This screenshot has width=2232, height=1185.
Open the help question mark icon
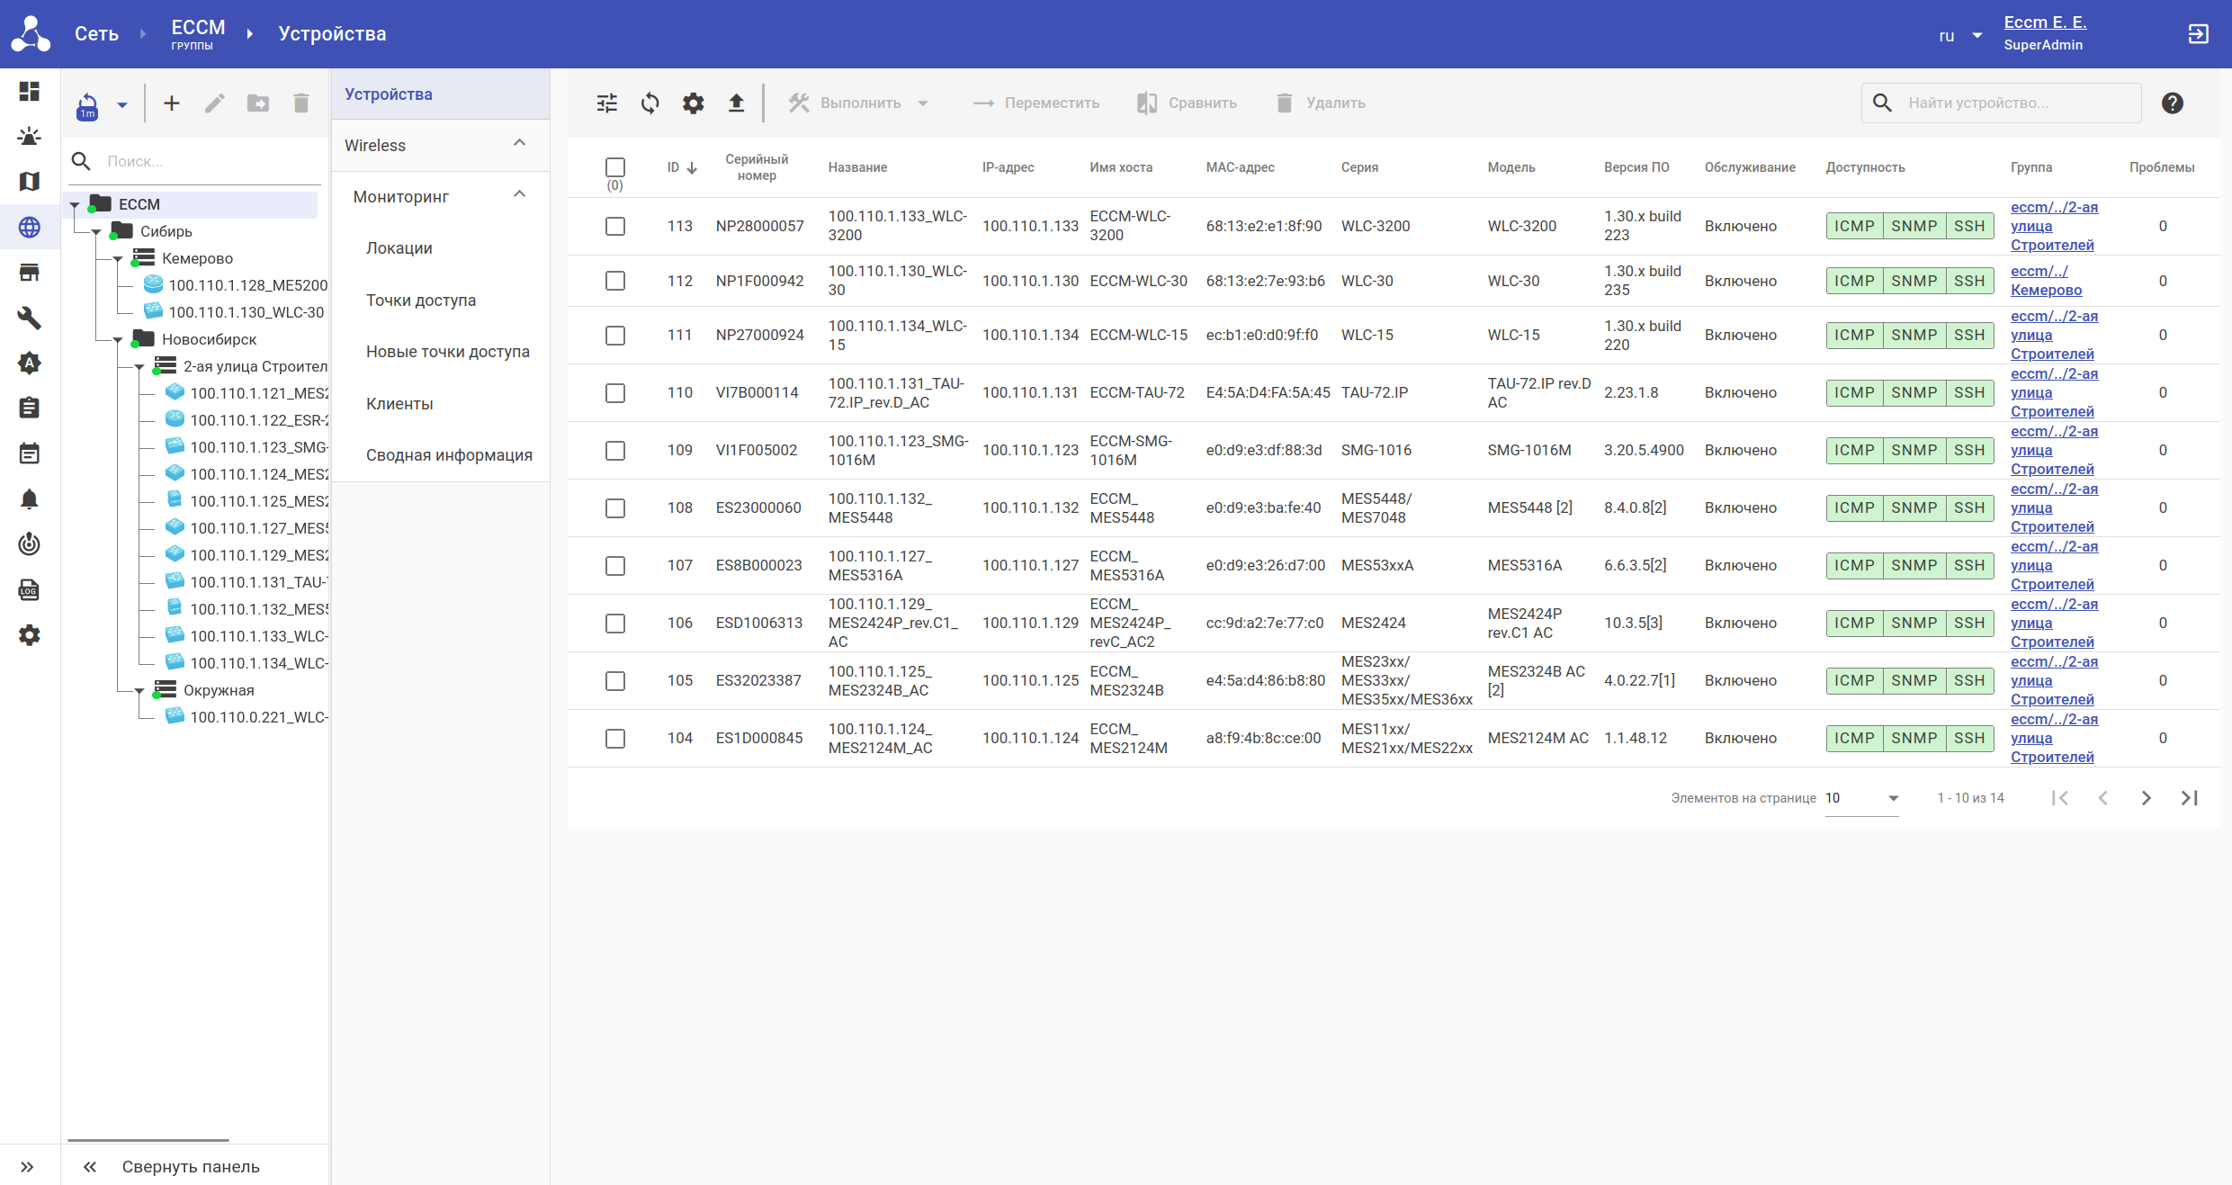point(2172,103)
